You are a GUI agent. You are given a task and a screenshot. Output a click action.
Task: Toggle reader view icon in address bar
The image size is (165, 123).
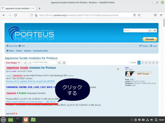[134, 15]
